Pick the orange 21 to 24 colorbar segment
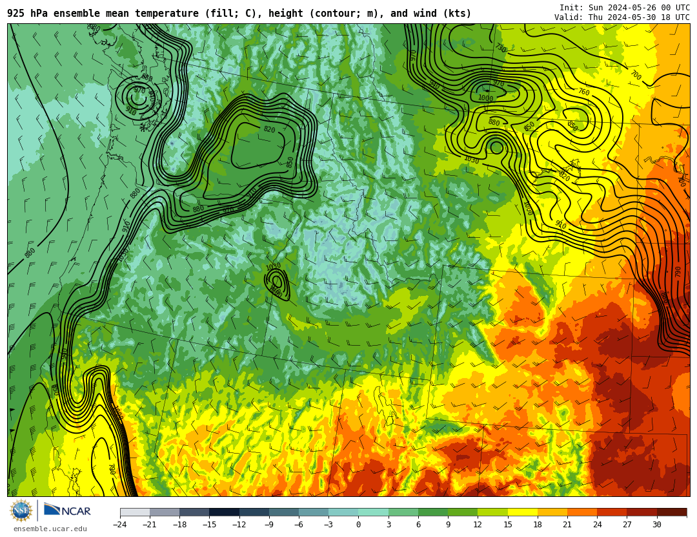 point(582,512)
